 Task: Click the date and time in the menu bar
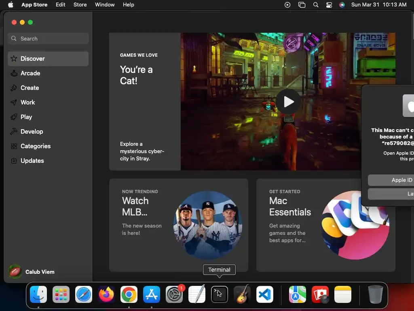pyautogui.click(x=379, y=5)
